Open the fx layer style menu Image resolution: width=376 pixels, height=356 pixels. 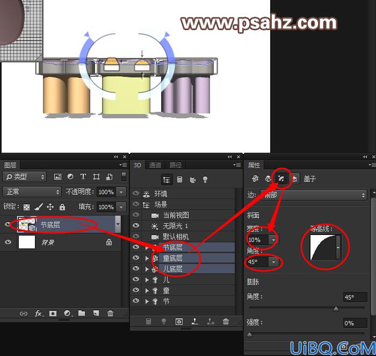[x=39, y=314]
